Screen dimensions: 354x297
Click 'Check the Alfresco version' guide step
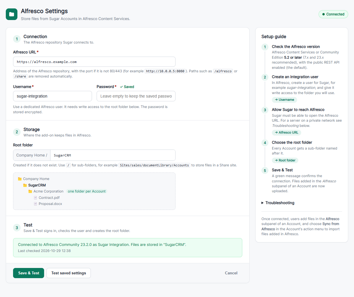296,47
